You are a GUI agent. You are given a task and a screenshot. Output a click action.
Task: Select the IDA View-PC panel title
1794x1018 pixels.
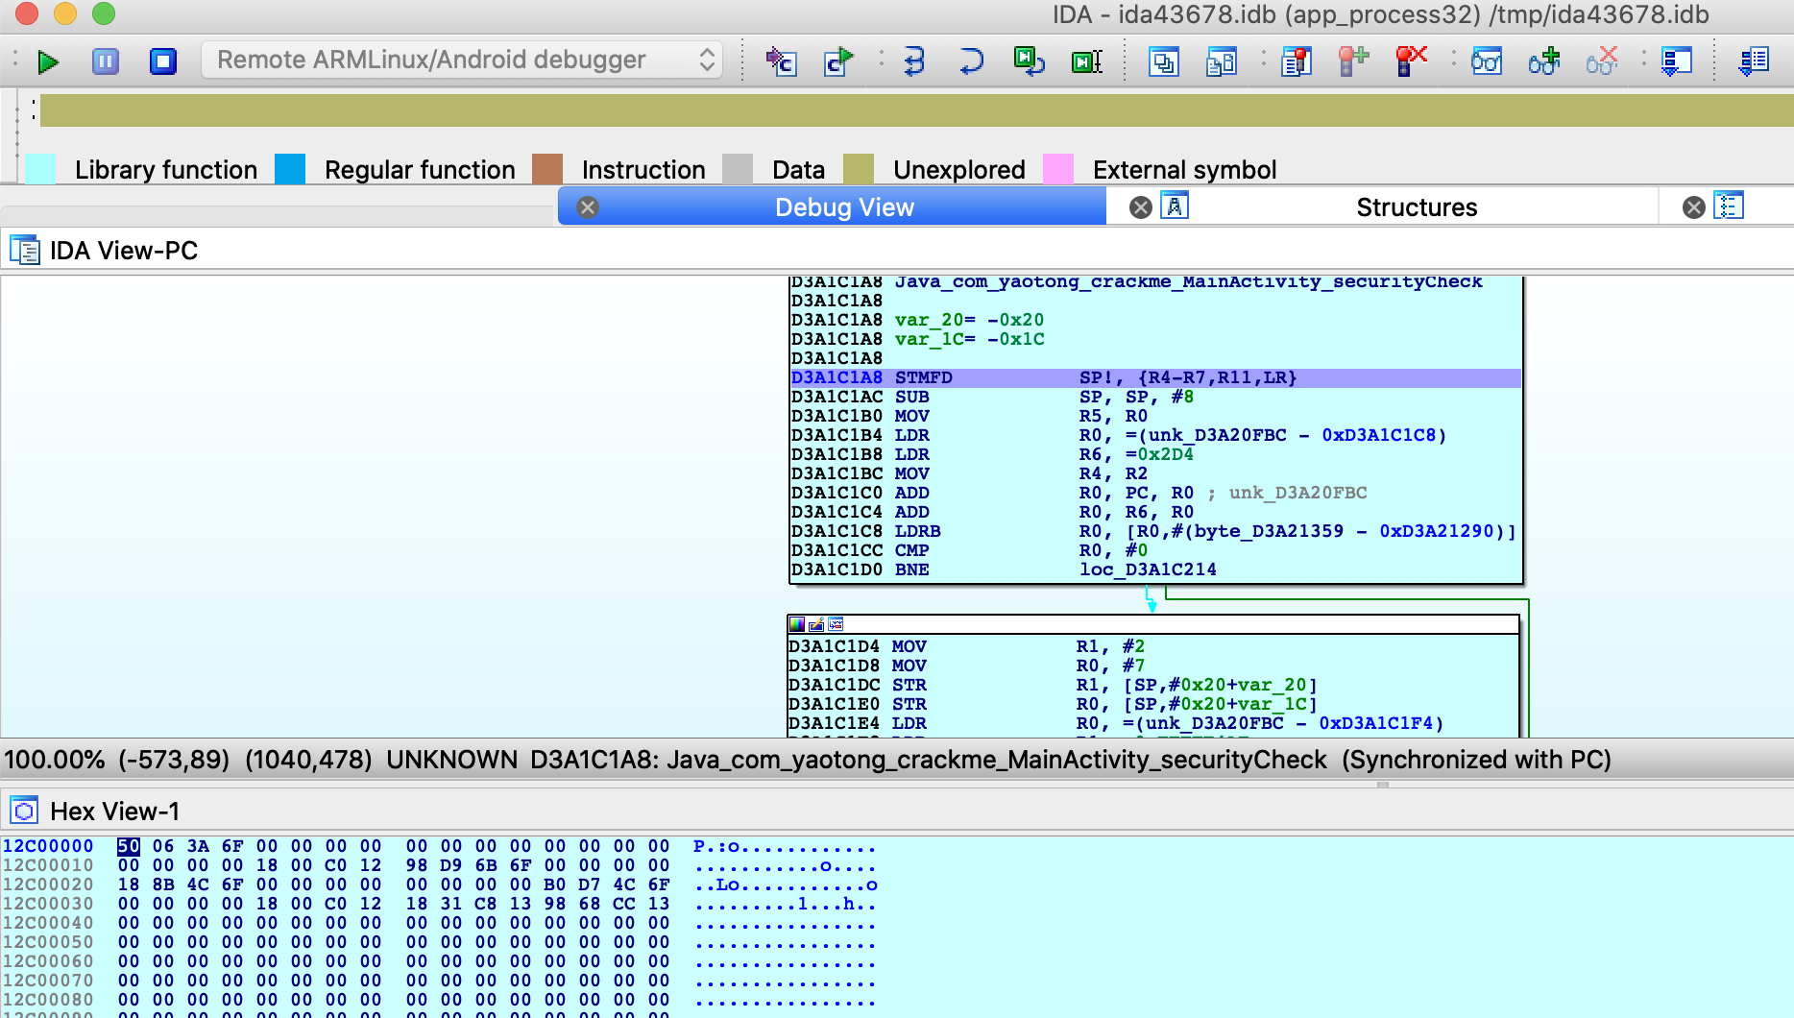[124, 251]
